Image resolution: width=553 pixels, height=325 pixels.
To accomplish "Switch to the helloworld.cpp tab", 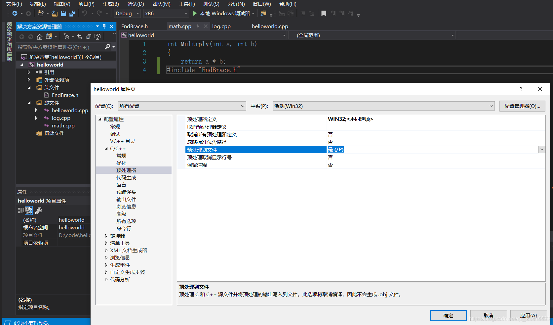I will pos(270,26).
